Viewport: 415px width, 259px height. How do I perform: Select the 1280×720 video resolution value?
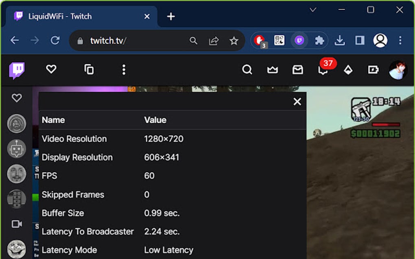pyautogui.click(x=164, y=139)
